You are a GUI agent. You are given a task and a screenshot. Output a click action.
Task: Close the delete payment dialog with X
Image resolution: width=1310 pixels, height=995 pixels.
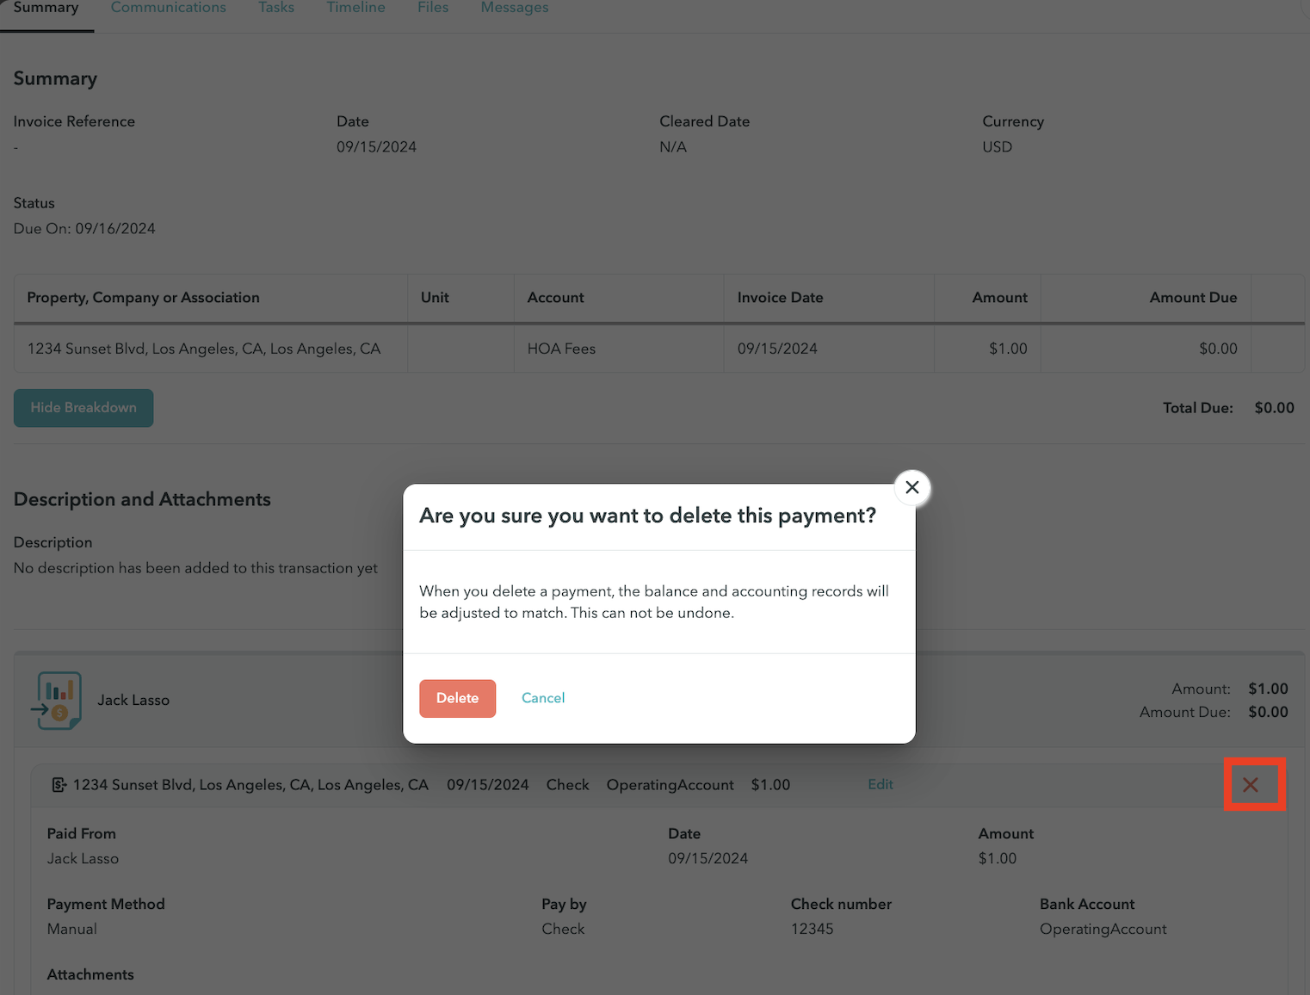[912, 488]
